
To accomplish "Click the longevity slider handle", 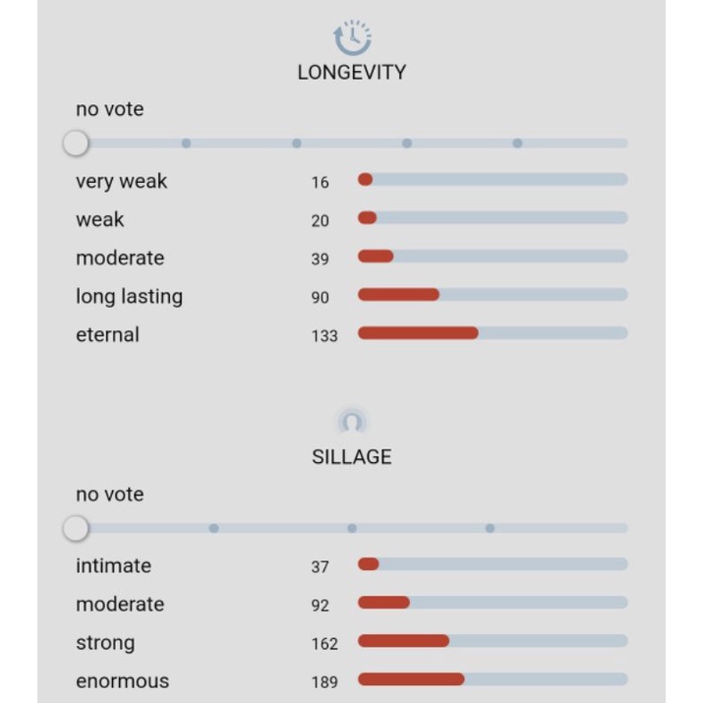I will click(76, 144).
